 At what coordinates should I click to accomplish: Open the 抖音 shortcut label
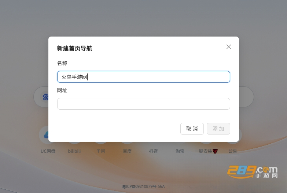click(153, 151)
